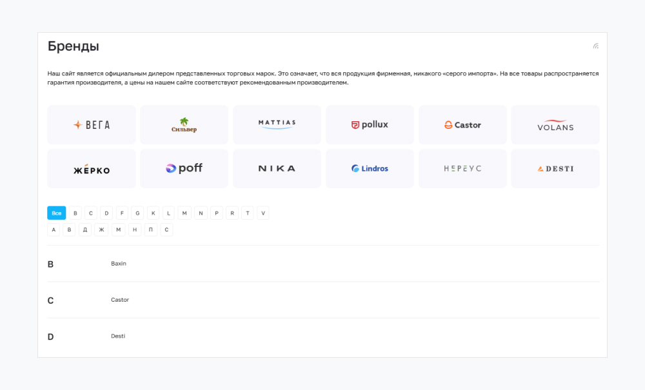This screenshot has width=645, height=390.
Task: Select the poff brand logo tile
Action: tap(184, 169)
